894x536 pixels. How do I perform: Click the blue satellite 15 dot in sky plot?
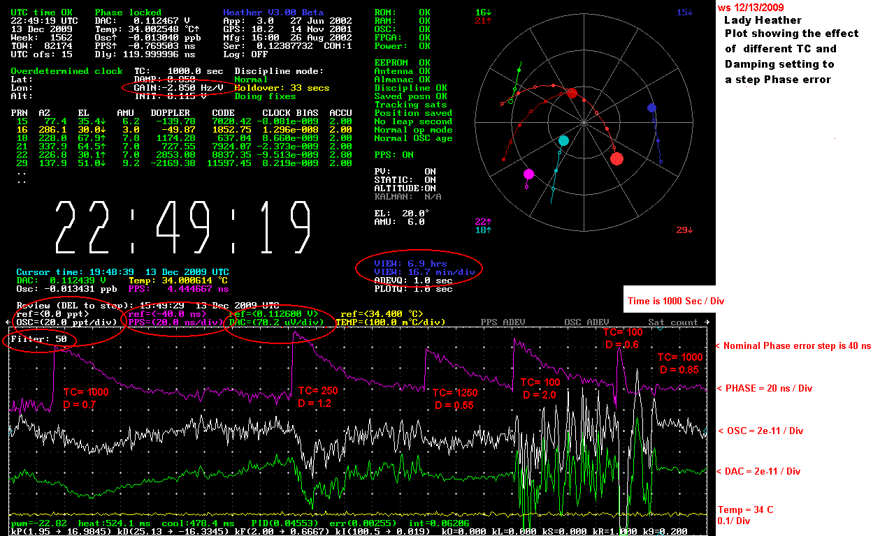(651, 107)
